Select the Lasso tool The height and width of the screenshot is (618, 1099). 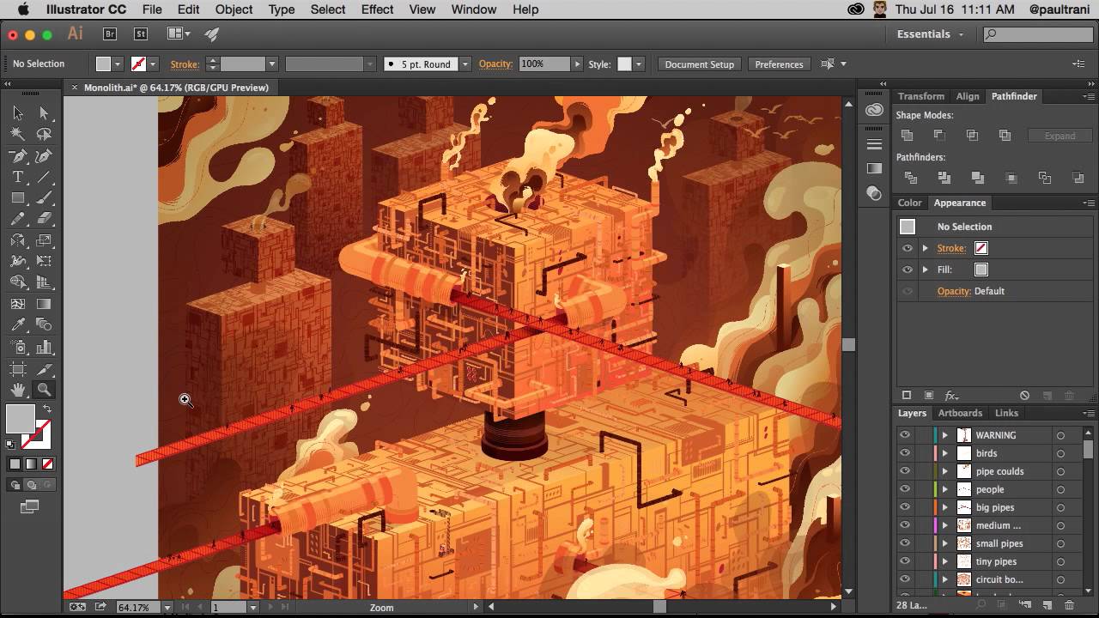44,134
